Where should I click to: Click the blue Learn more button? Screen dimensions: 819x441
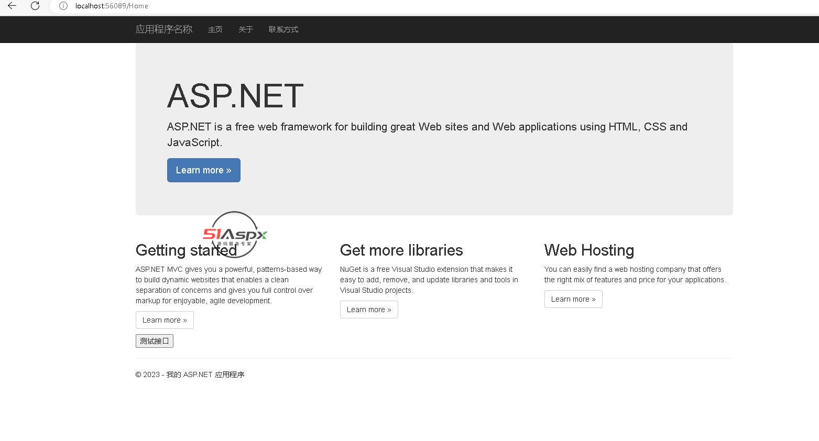click(x=204, y=170)
